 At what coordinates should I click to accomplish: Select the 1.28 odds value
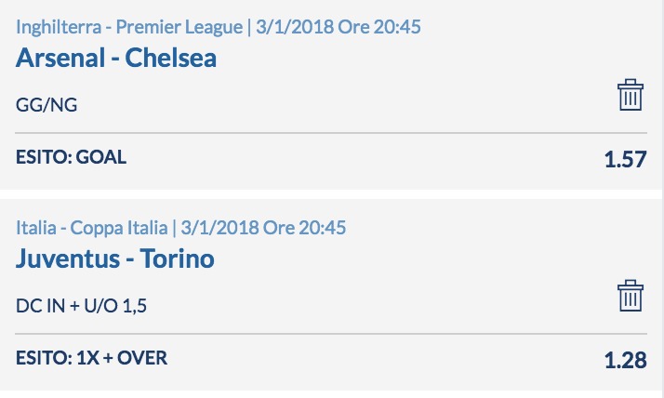626,360
